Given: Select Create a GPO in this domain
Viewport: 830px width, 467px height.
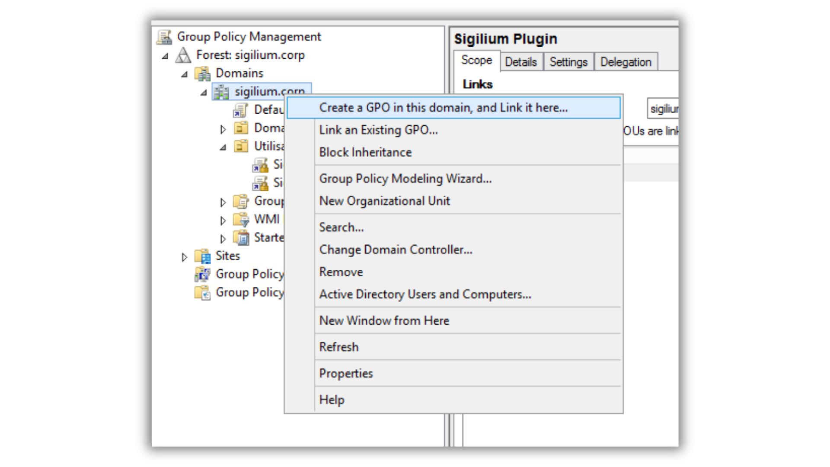Looking at the screenshot, I should coord(443,108).
